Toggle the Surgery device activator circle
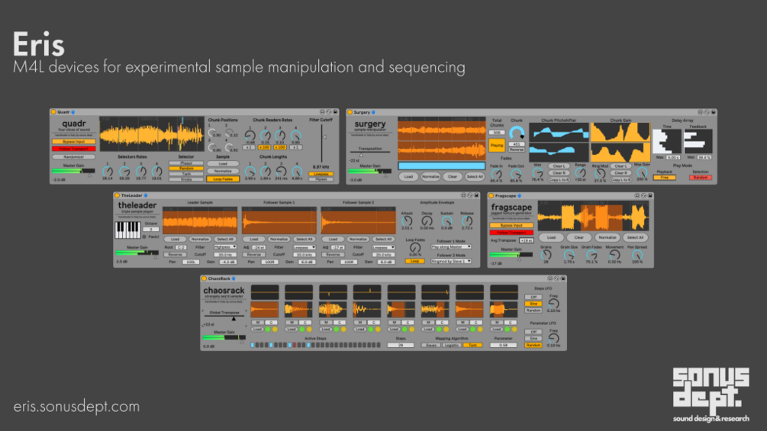Screen dimensions: 767x431 click(350, 112)
